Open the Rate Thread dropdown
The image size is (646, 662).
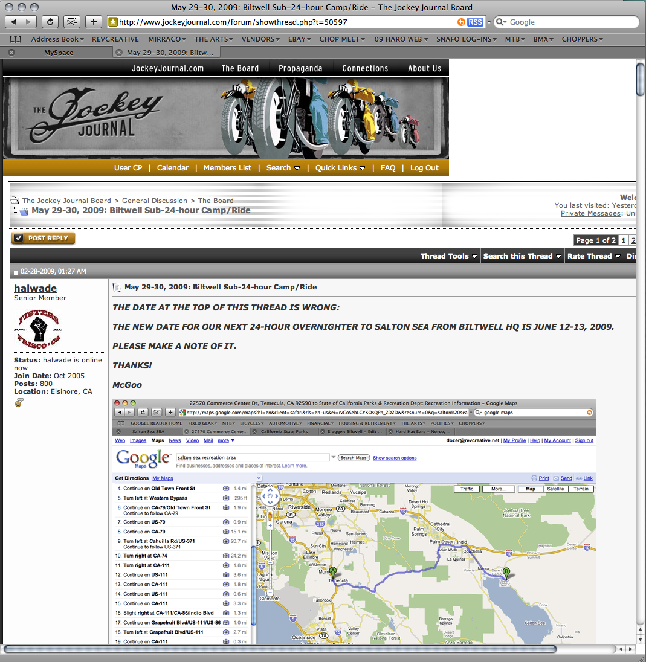pos(593,256)
